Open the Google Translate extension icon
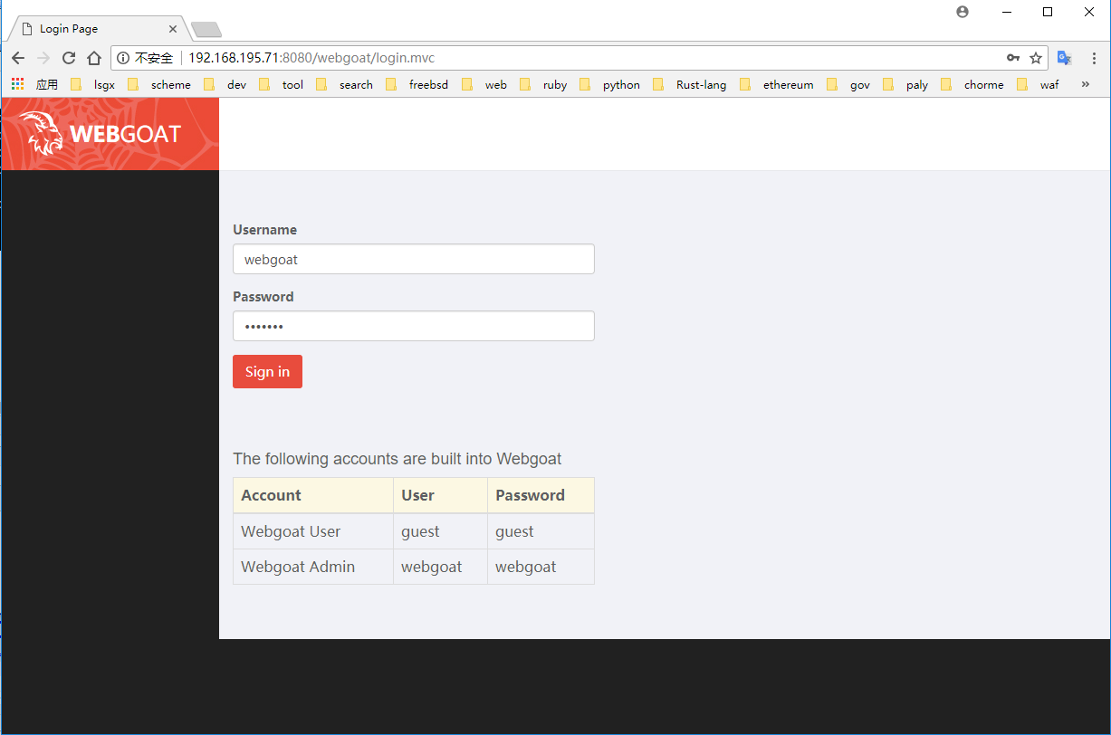The height and width of the screenshot is (735, 1111). tap(1065, 58)
